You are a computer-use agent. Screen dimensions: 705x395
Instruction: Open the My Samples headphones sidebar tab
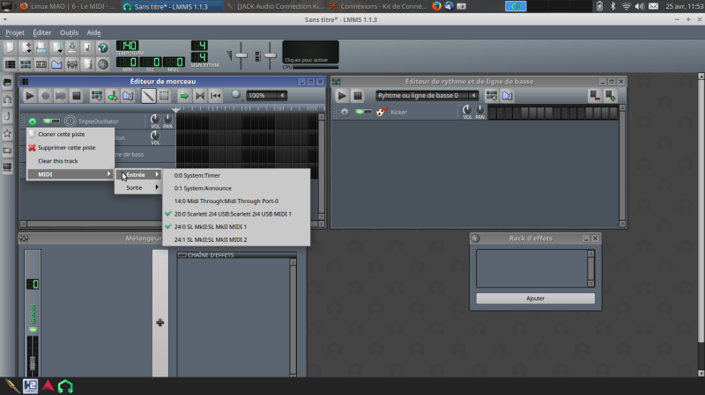coord(7,99)
